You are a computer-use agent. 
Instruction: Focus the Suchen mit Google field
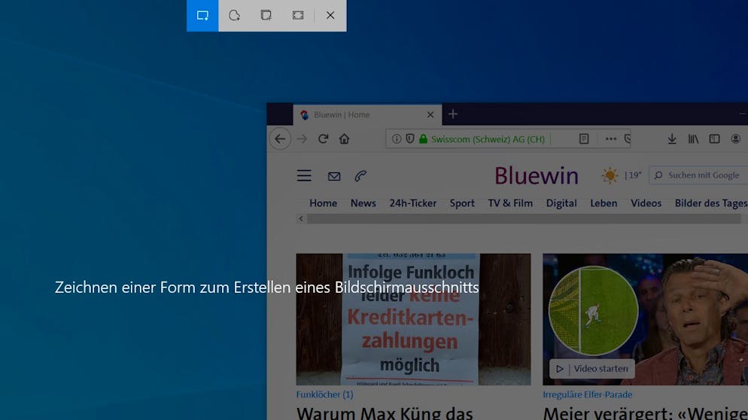[699, 175]
